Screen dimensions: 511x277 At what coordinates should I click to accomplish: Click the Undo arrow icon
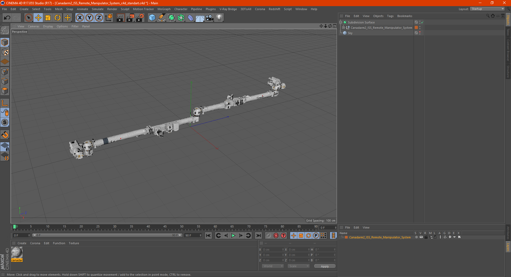pyautogui.click(x=7, y=18)
